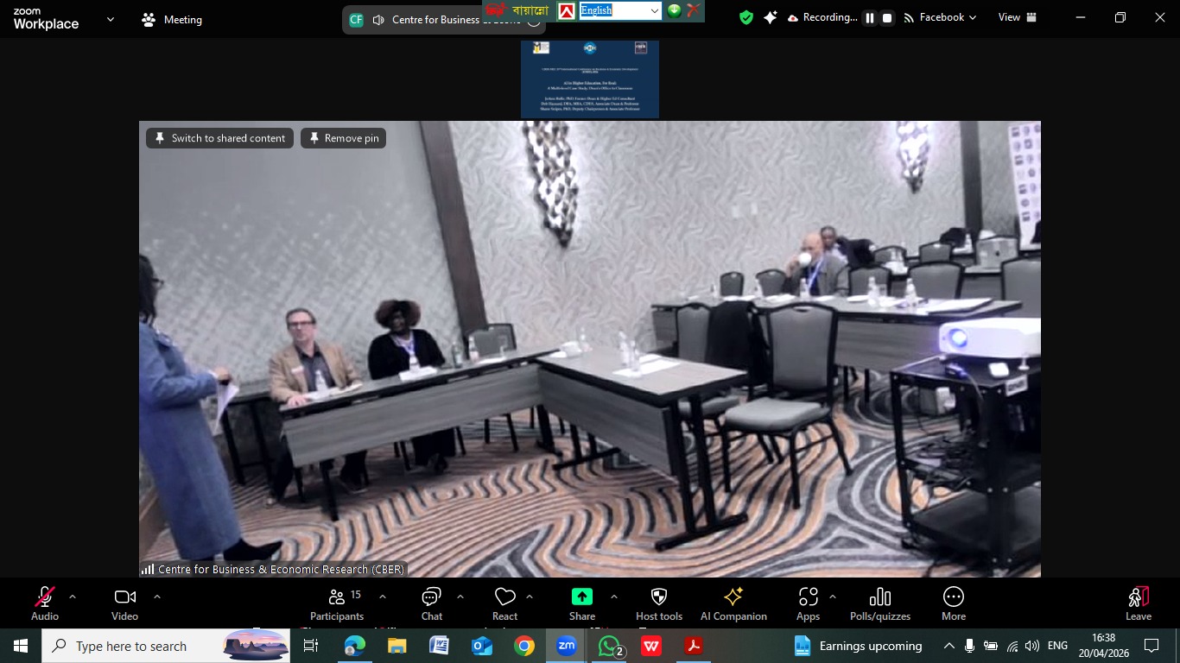Stop the recording
This screenshot has width=1180, height=663.
(x=887, y=18)
